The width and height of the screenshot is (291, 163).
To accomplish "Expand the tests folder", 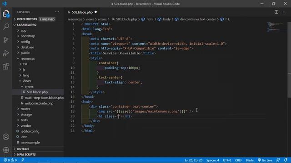I will pos(24,120).
